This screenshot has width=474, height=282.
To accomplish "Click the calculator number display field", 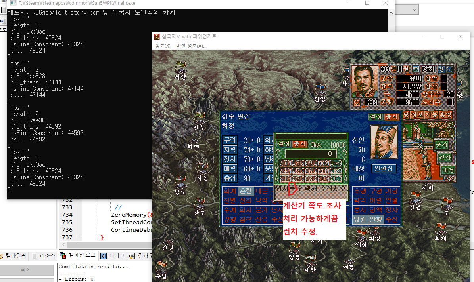I will coord(311,154).
